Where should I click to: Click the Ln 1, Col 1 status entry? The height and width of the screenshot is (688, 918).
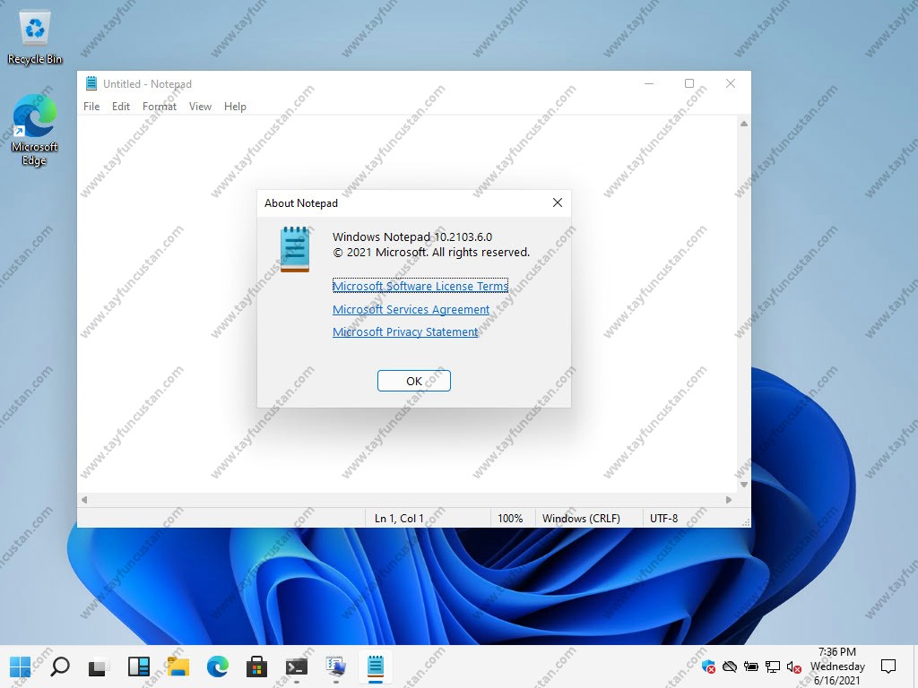(399, 519)
